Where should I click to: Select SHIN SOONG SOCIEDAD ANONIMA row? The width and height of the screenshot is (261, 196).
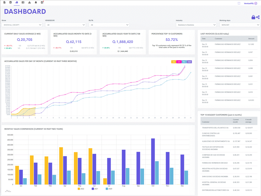click(x=229, y=176)
